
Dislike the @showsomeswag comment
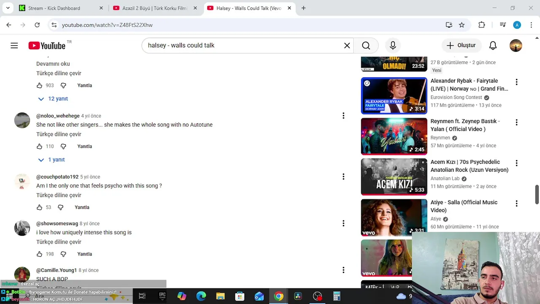(x=63, y=254)
